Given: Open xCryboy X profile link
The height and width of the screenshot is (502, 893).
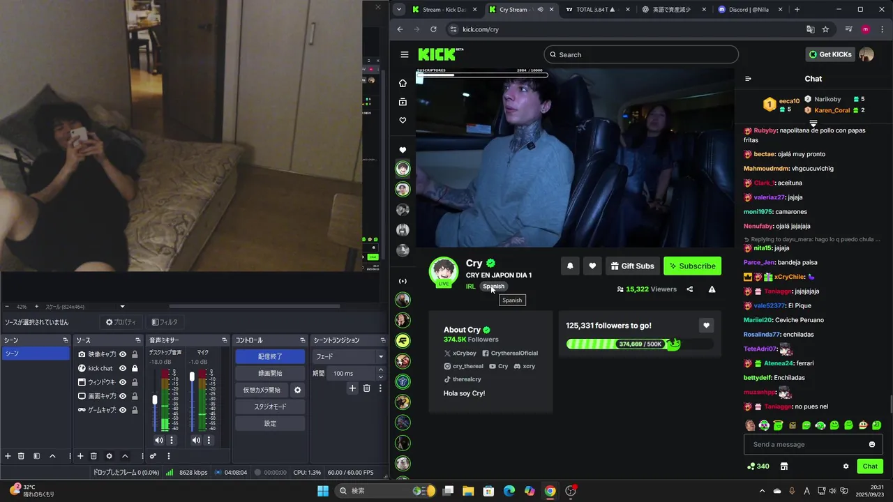Looking at the screenshot, I should point(460,353).
